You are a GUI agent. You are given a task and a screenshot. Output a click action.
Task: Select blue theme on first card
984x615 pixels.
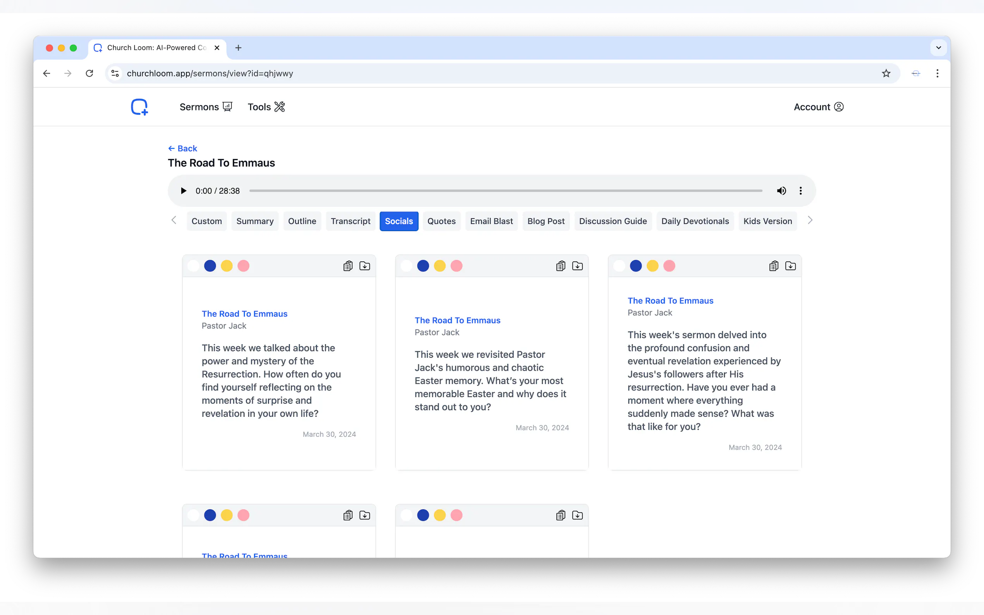tap(210, 266)
